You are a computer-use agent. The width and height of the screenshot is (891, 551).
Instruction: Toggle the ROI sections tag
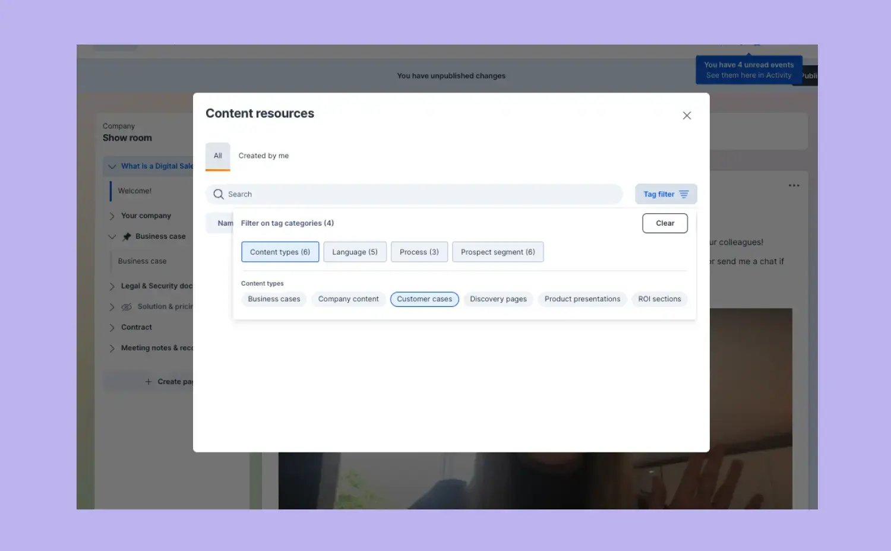(x=659, y=299)
